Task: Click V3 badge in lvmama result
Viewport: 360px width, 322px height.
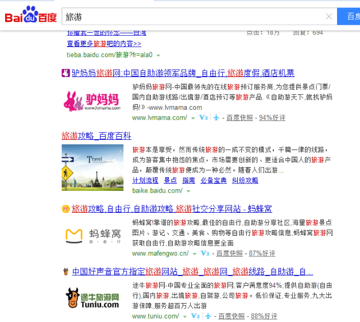Action: click(203, 118)
